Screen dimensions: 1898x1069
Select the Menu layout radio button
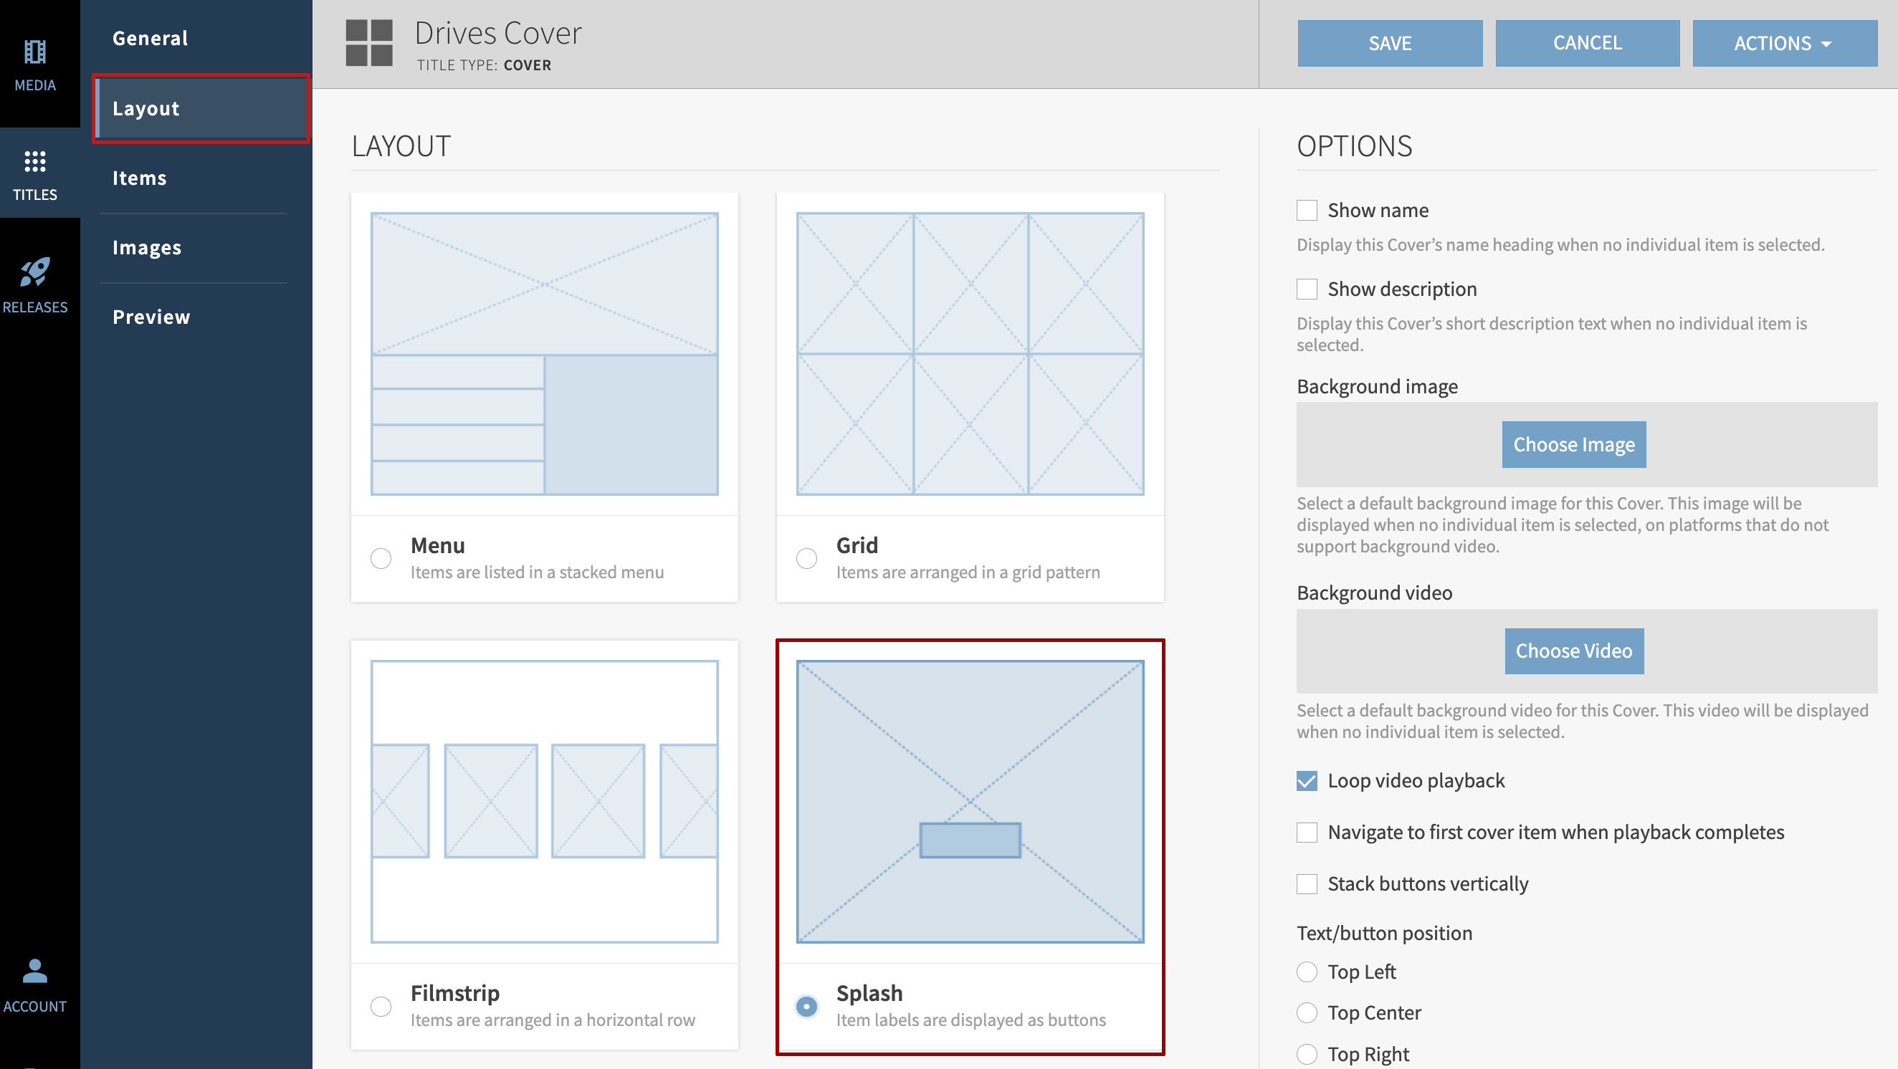click(x=381, y=558)
